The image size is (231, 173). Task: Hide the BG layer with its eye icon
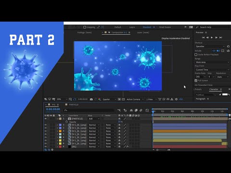(46, 147)
